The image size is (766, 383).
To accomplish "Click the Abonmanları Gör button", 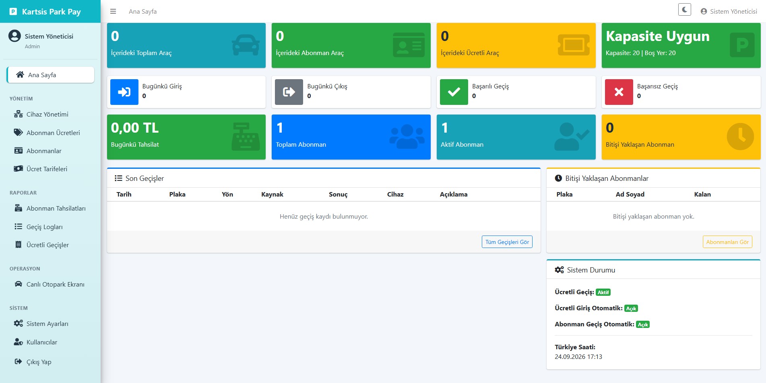I will [x=727, y=242].
